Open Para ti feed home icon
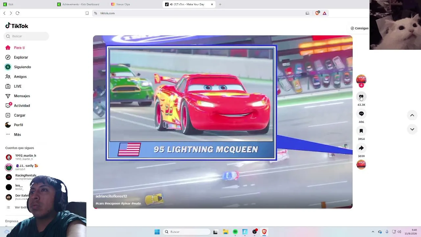Viewport: 421px width, 237px height. (8, 48)
